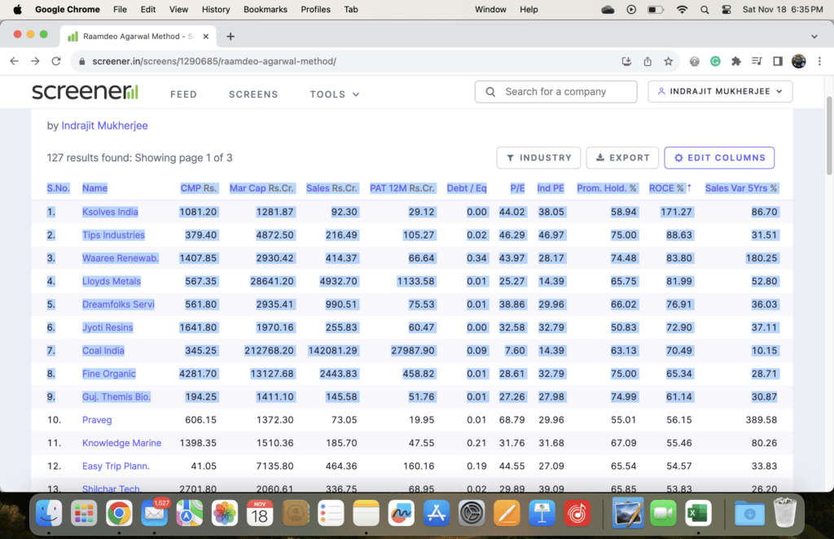The width and height of the screenshot is (834, 539).
Task: Sort by Prom. Hold. % column
Action: point(606,188)
